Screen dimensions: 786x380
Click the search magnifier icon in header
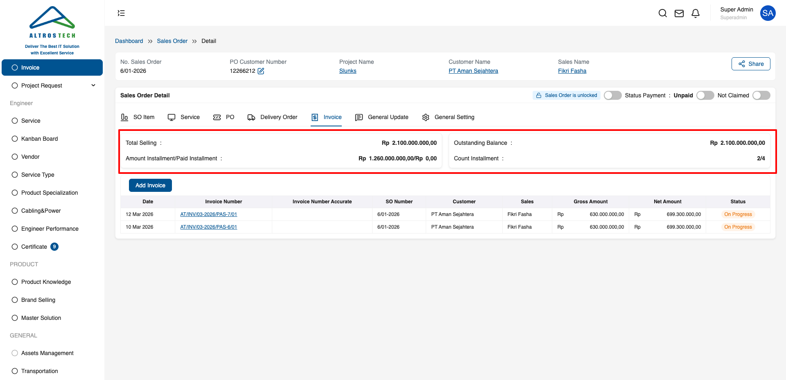coord(662,13)
